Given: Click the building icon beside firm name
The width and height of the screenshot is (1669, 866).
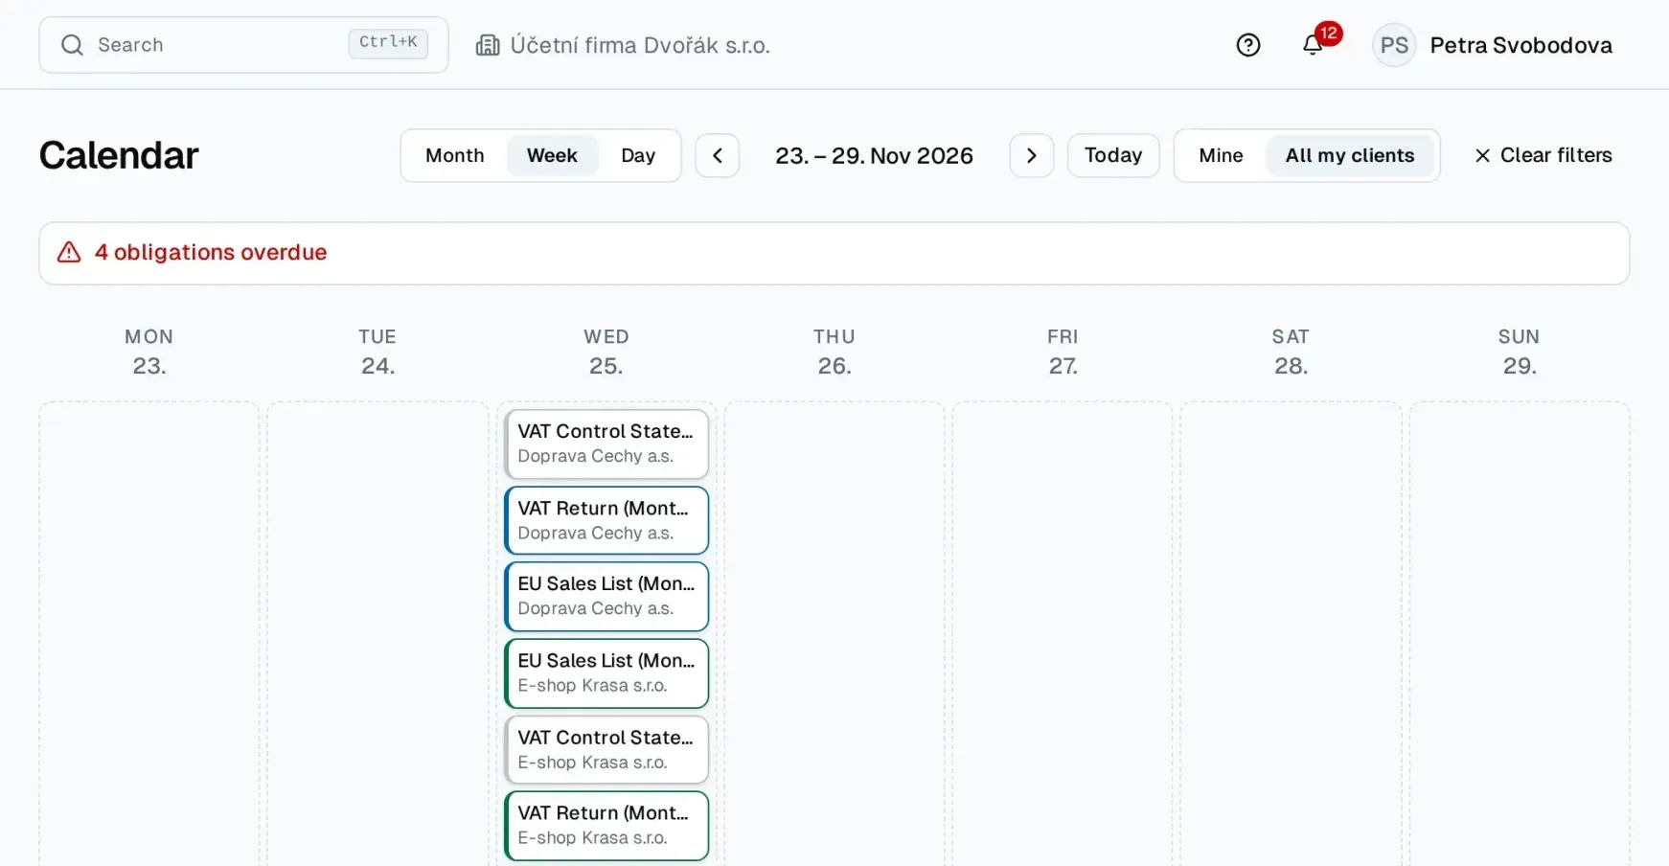Looking at the screenshot, I should pos(488,45).
